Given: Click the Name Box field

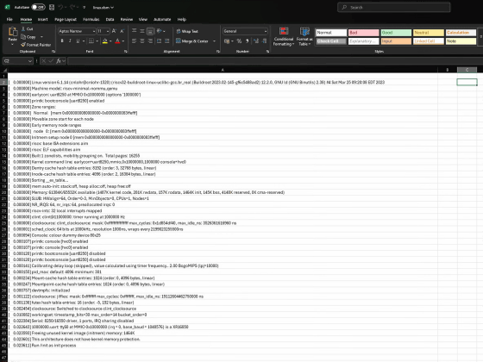Looking at the screenshot, I should 18,61.
